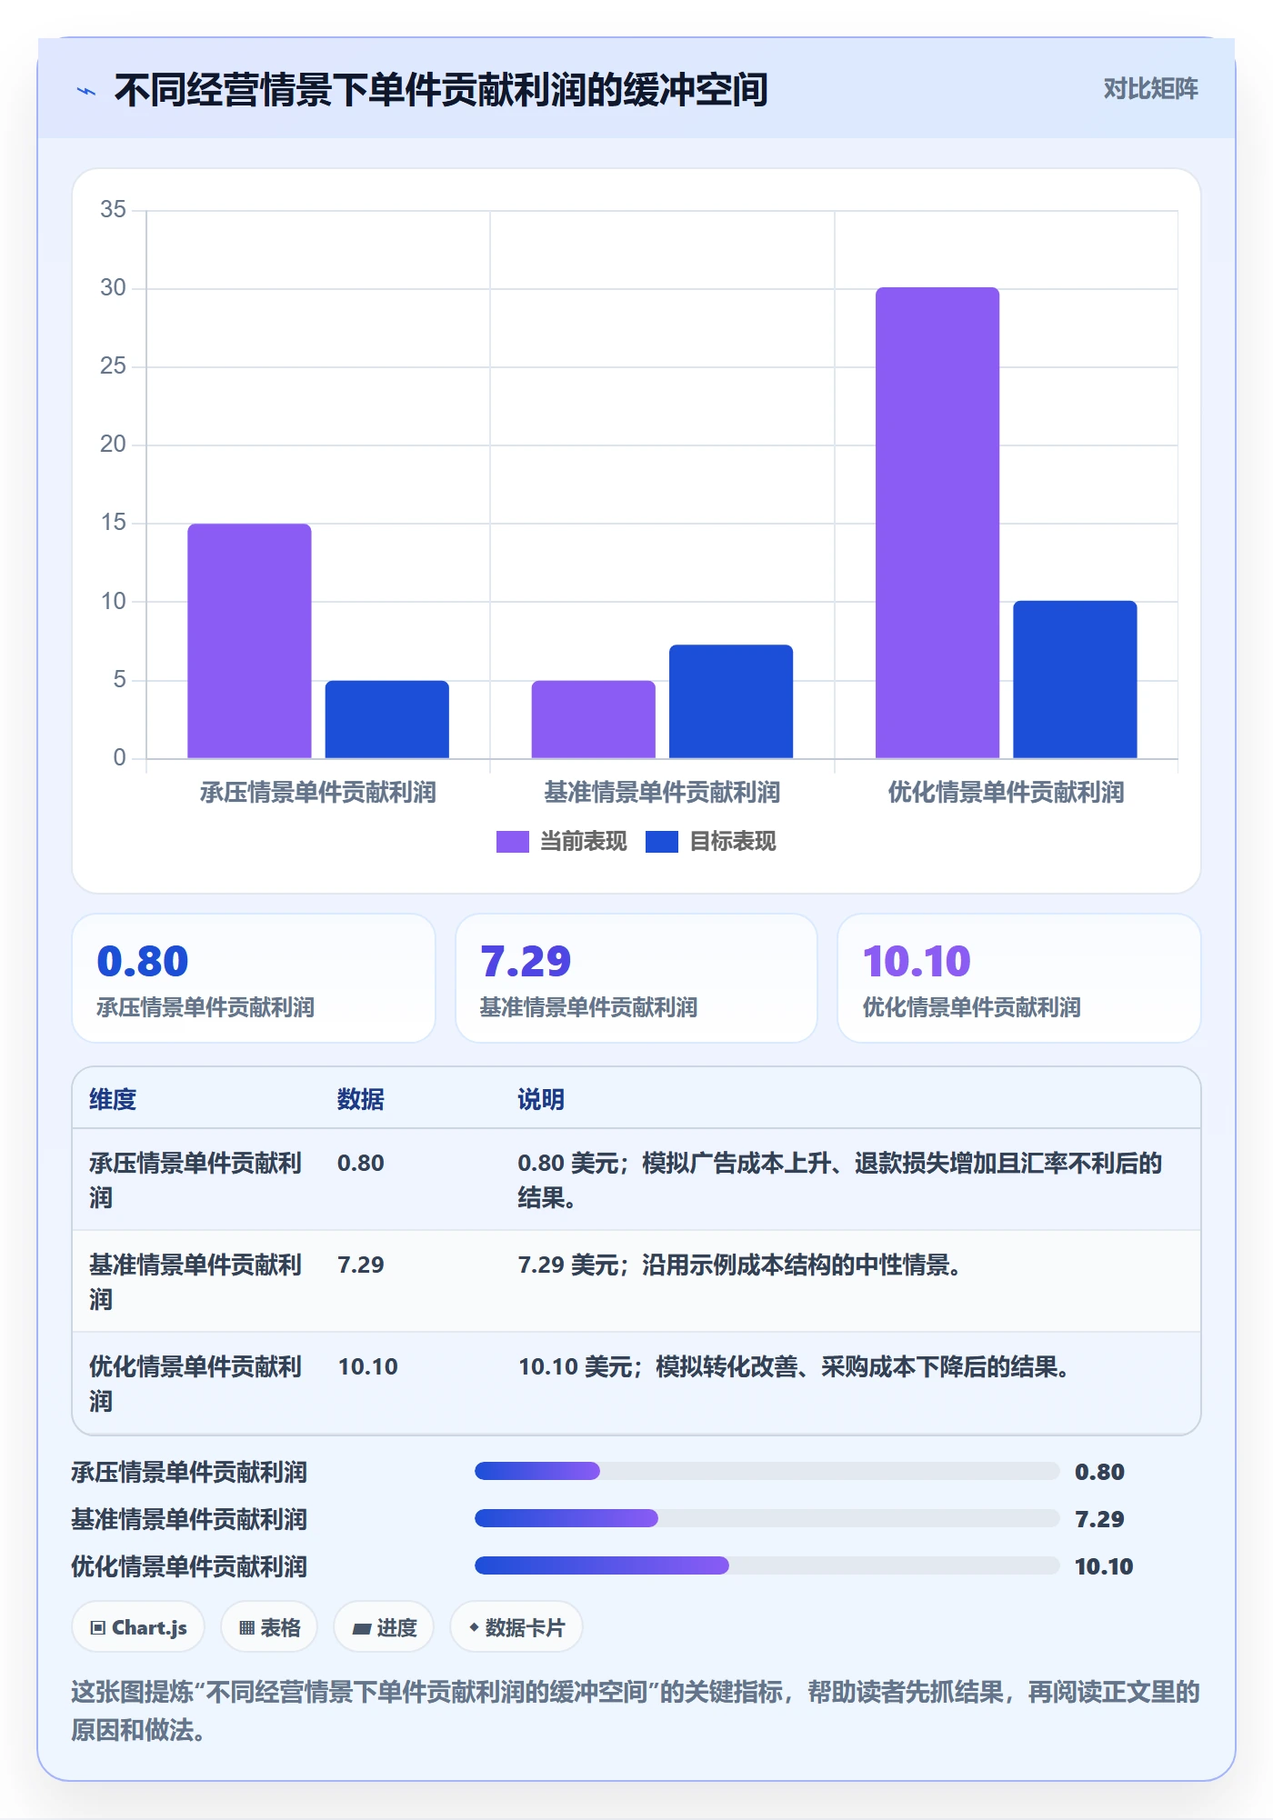1273x1820 pixels.
Task: Click the chart x-axis label 承压情景单件贡献利润
Action: click(x=318, y=793)
